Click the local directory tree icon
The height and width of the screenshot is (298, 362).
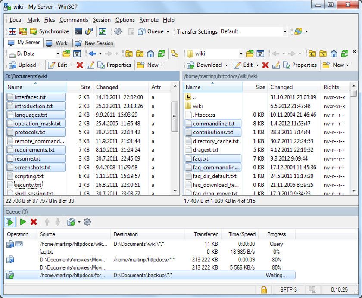(175, 54)
